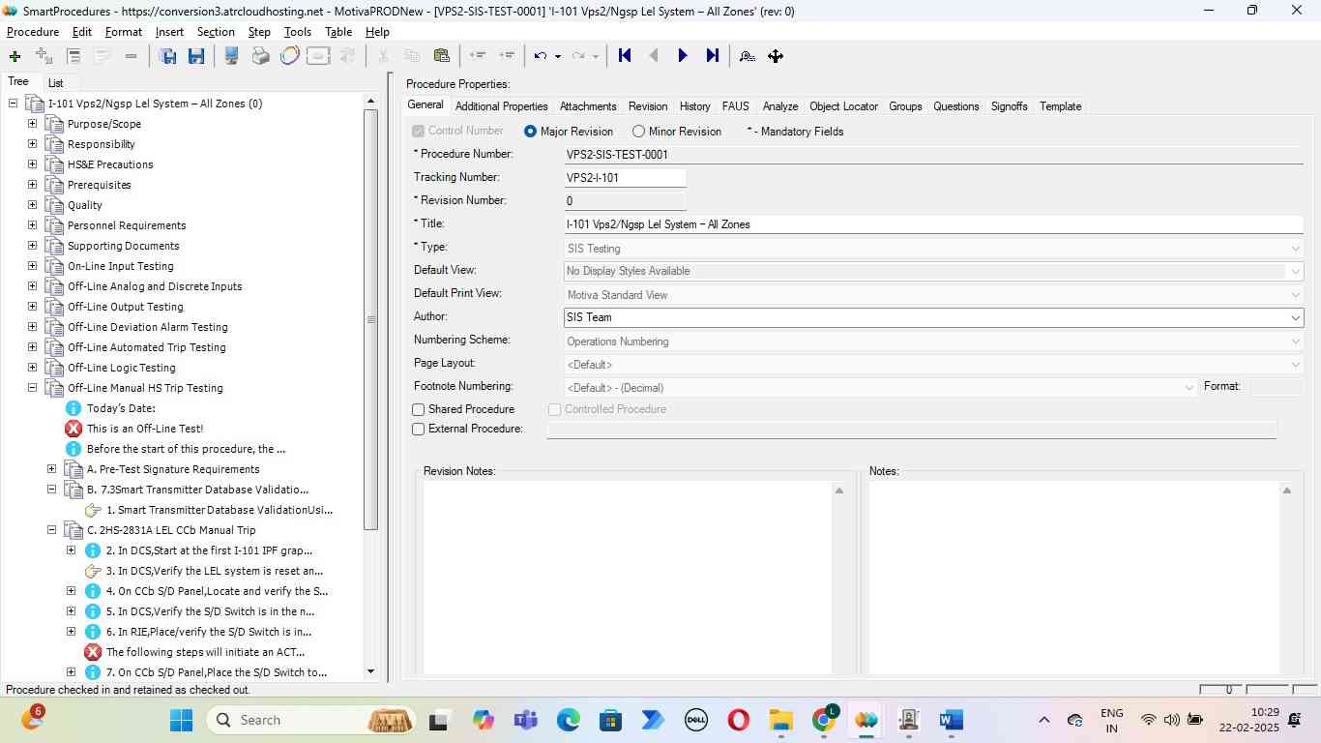Switch to the Signoffs tab
The height and width of the screenshot is (743, 1321).
(1009, 106)
